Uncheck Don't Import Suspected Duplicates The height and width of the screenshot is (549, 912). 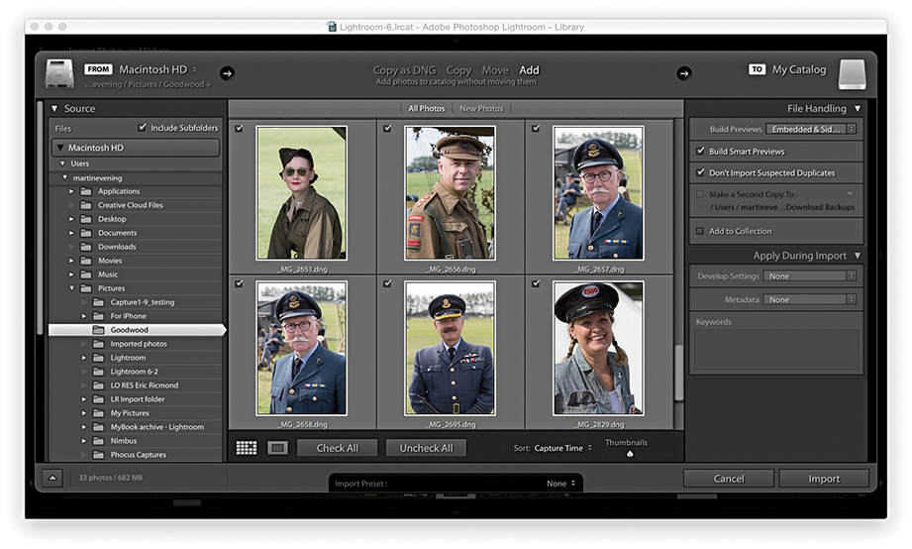701,172
